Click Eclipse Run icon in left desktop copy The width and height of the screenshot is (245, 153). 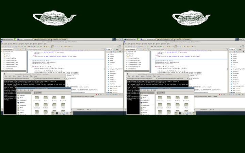37,47
